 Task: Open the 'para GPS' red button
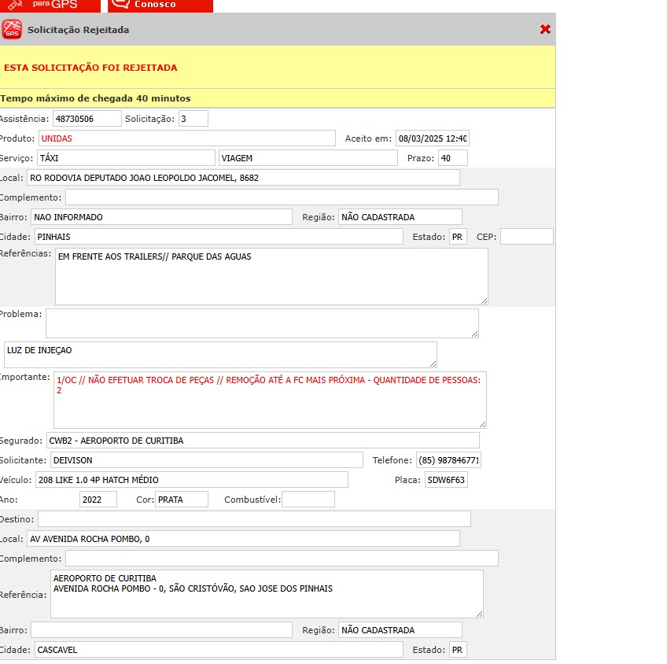click(50, 6)
